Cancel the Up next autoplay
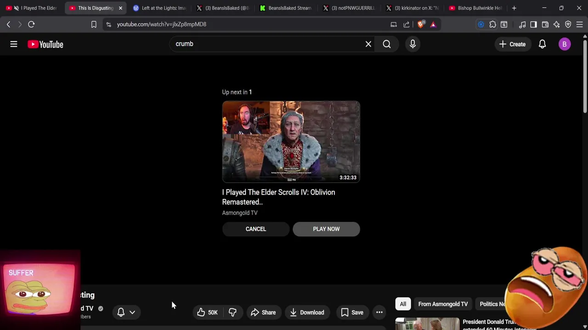588x330 pixels. pos(256,229)
